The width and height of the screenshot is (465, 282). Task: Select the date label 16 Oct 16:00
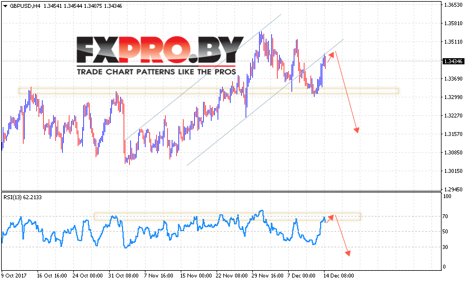(52, 276)
